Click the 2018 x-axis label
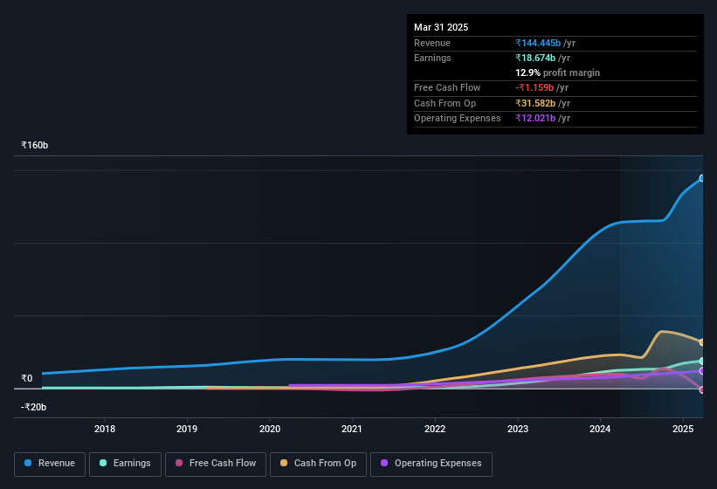Image resolution: width=717 pixels, height=489 pixels. point(105,429)
